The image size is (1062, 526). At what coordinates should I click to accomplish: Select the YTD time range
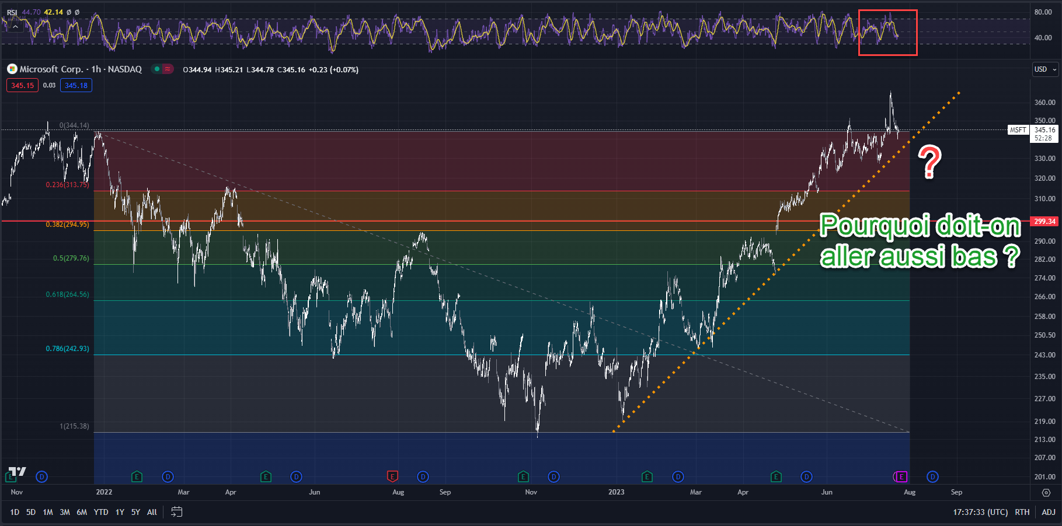[x=101, y=512]
